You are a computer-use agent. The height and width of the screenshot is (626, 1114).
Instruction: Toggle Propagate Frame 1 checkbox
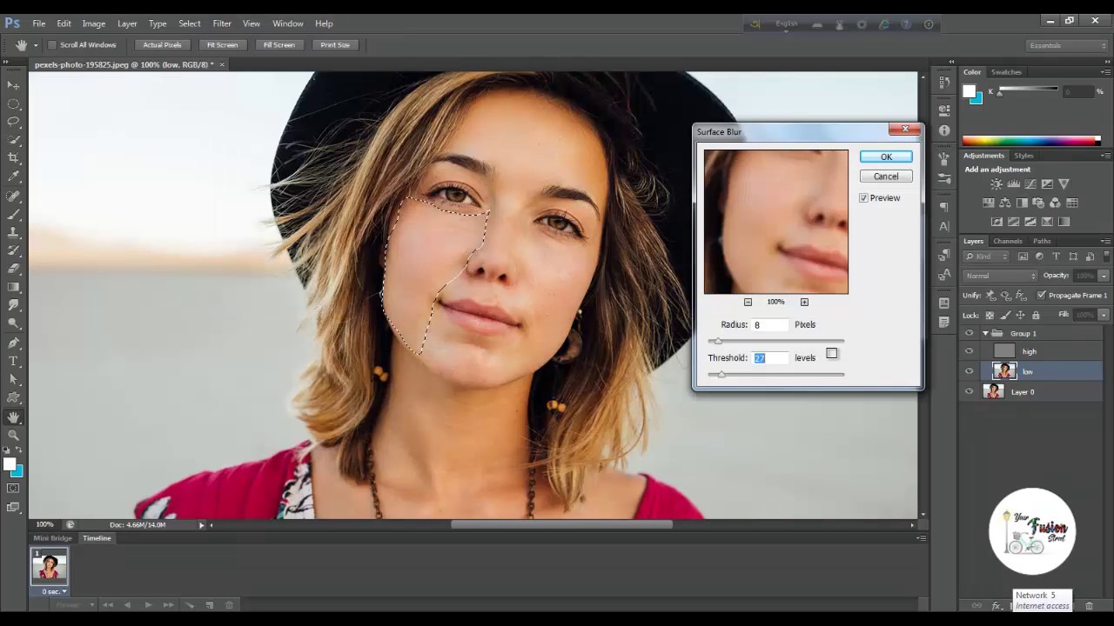coord(1041,296)
